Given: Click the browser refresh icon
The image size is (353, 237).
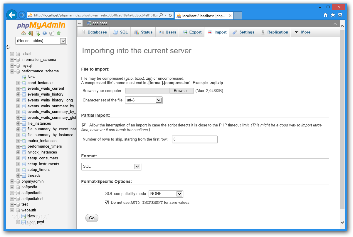Looking at the screenshot, I should click(171, 15).
